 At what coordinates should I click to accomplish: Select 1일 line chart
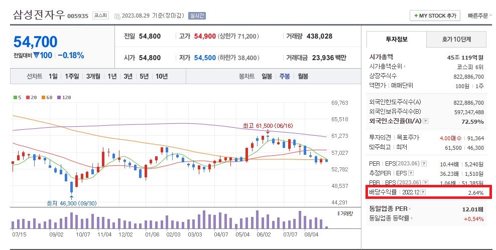pyautogui.click(x=53, y=76)
